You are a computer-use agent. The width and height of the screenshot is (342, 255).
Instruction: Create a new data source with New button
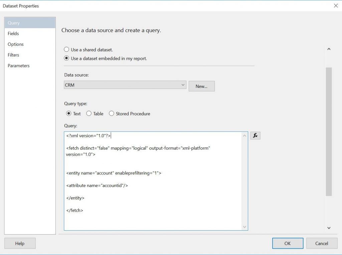[201, 86]
